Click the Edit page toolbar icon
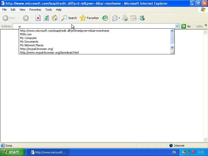208x156 pixels. click(x=133, y=18)
